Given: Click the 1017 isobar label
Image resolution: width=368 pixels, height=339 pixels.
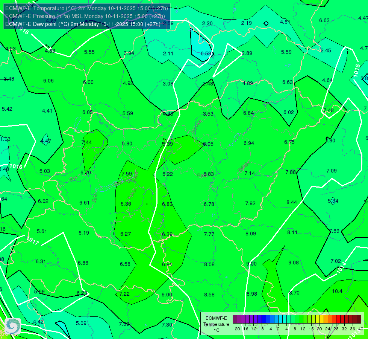Looking at the screenshot, I should (x=33, y=241).
